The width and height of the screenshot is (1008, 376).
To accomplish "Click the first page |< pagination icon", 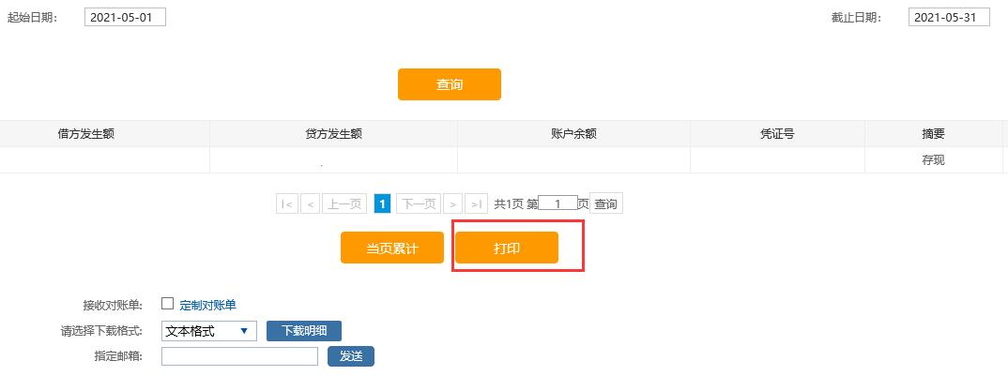I will (286, 203).
